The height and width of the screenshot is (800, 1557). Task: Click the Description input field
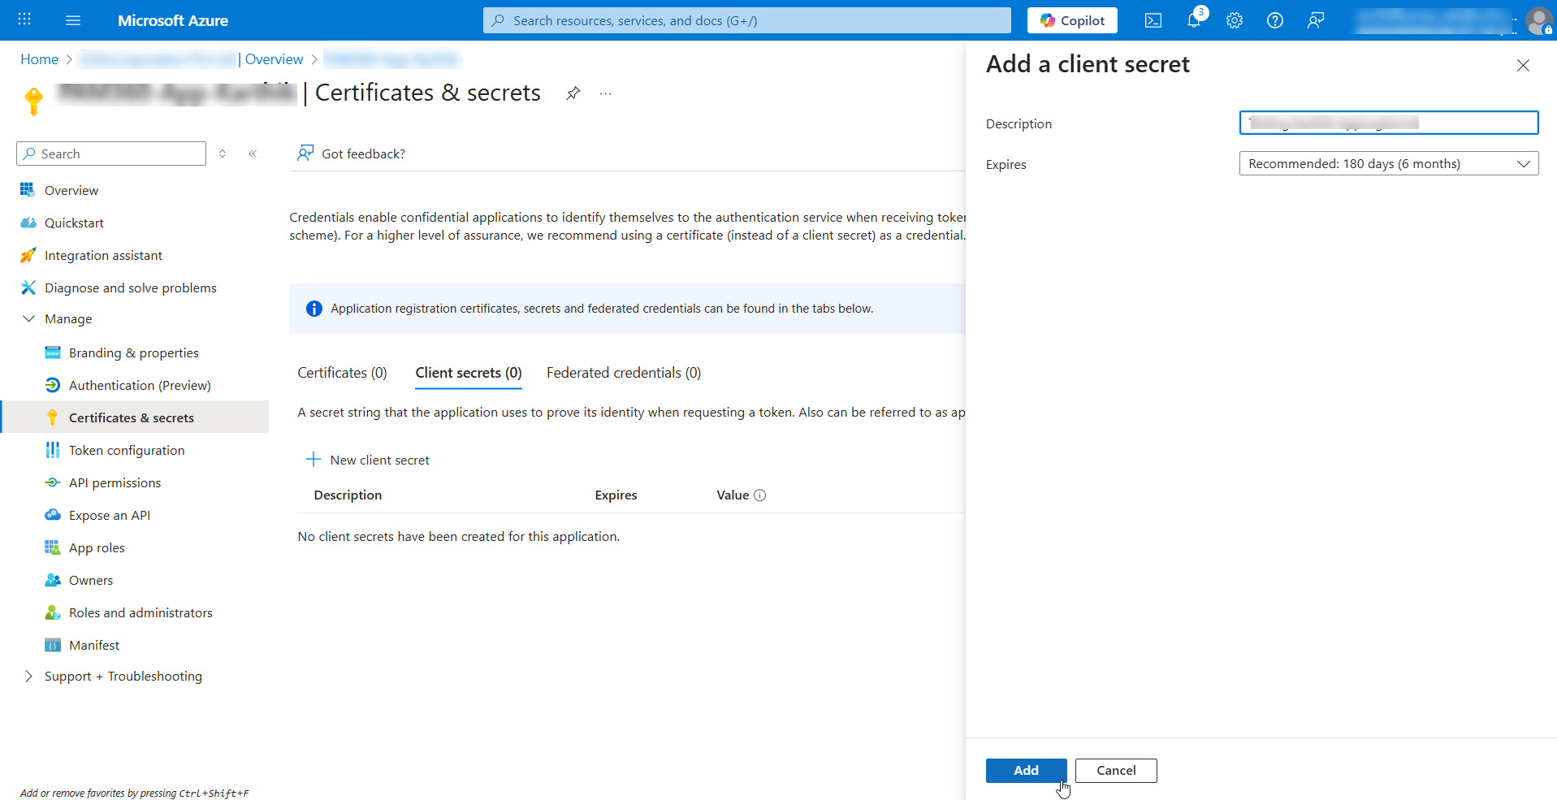[1388, 123]
